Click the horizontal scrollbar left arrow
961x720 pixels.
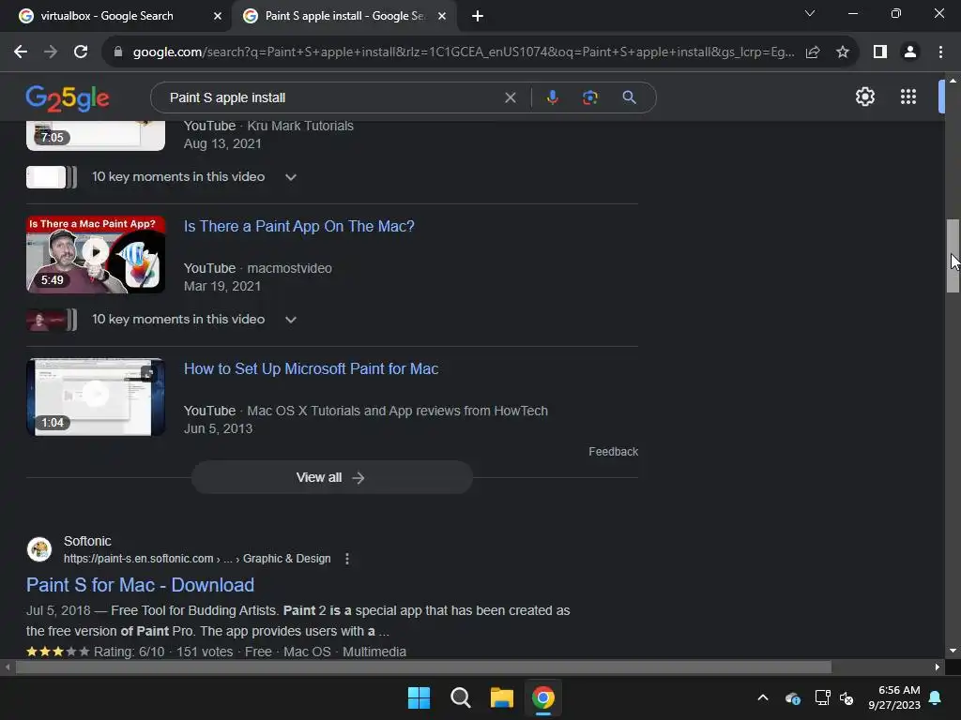(x=8, y=667)
